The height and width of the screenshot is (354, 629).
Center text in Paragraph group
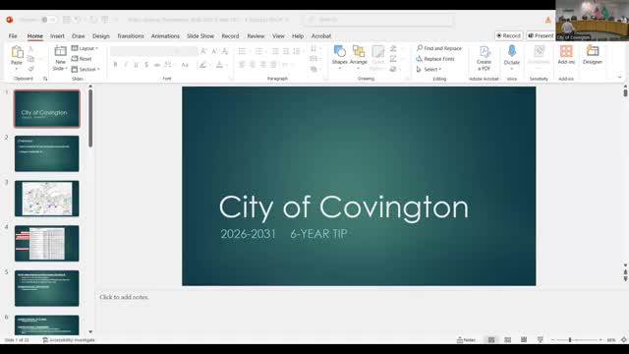(253, 65)
